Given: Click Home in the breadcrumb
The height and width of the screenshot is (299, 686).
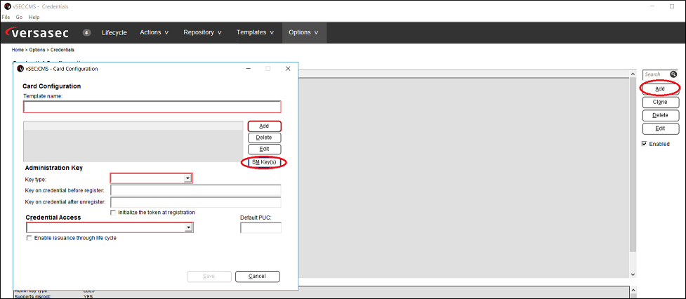Looking at the screenshot, I should (18, 51).
